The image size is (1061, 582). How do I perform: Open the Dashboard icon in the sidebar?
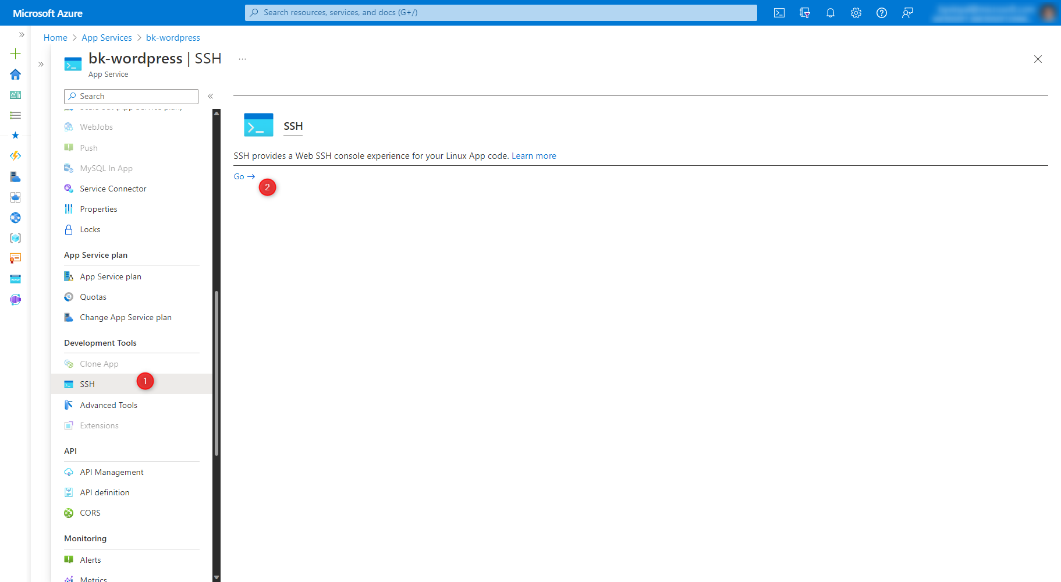tap(16, 94)
